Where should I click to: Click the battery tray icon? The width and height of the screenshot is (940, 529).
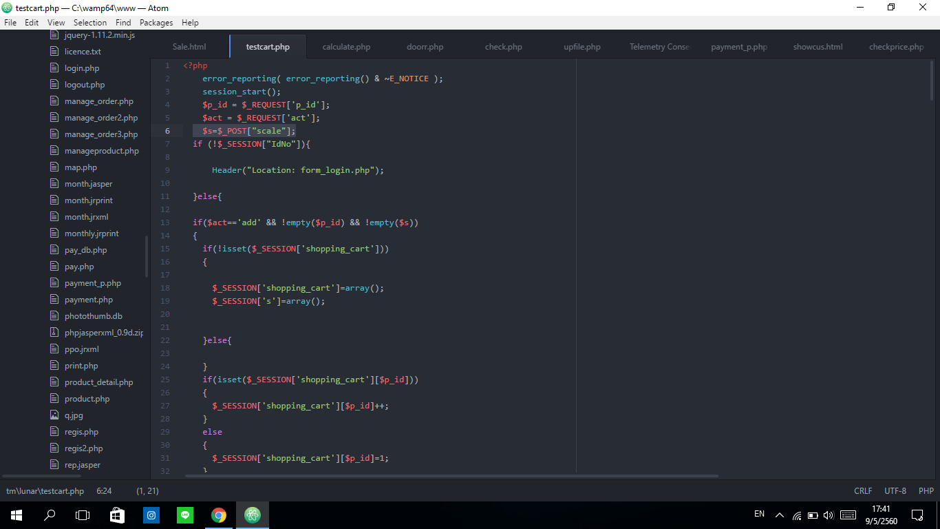tap(813, 515)
